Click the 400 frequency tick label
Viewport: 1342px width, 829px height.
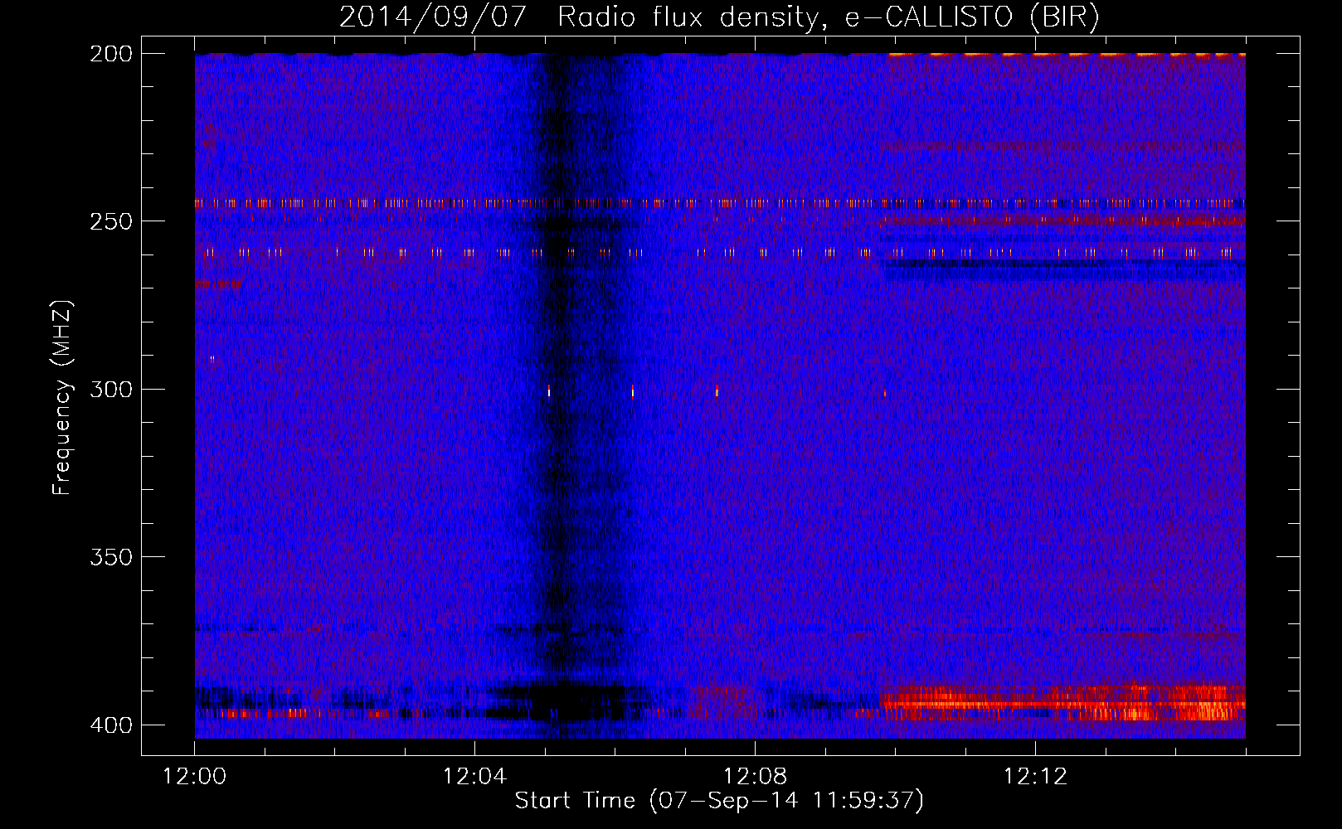coord(111,725)
